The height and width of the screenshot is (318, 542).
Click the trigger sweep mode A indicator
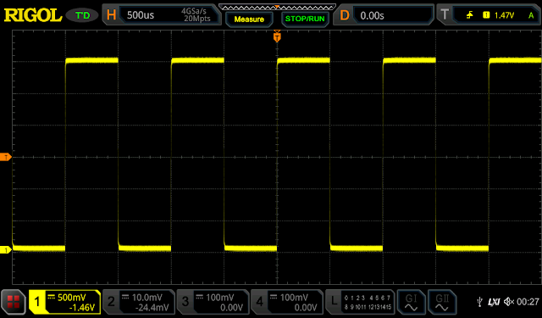pos(531,15)
